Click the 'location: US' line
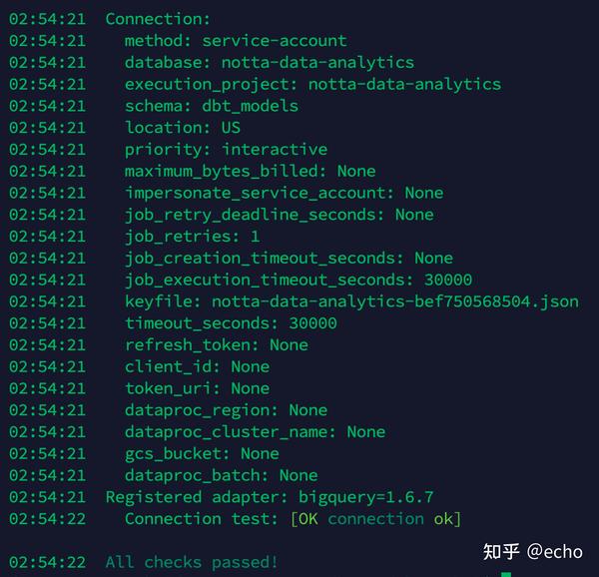This screenshot has width=599, height=577. 182,128
